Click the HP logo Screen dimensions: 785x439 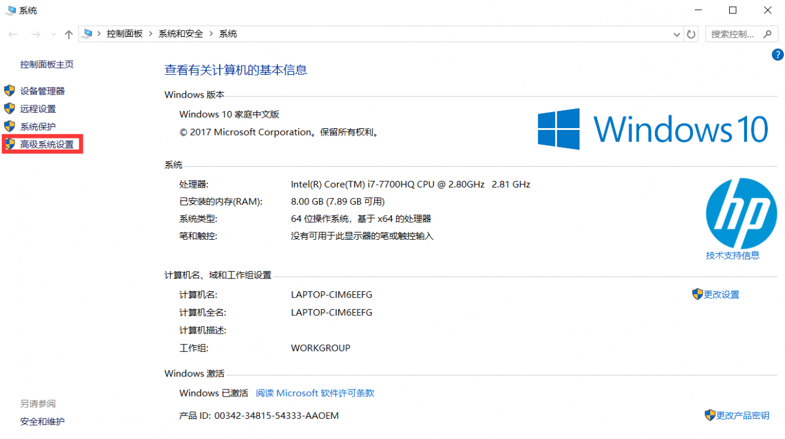point(741,213)
